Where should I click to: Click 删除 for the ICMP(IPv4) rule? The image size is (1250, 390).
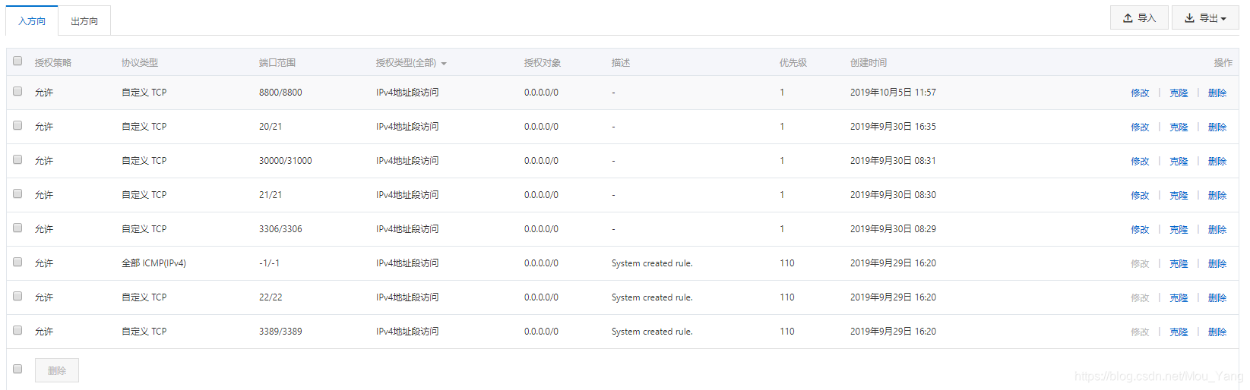click(1217, 264)
